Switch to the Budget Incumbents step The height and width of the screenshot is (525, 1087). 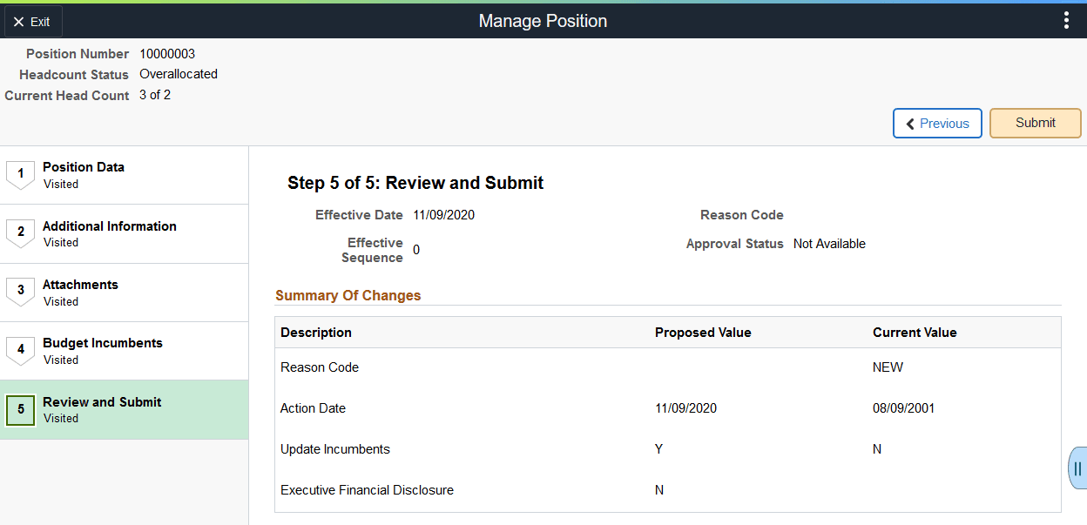point(102,343)
